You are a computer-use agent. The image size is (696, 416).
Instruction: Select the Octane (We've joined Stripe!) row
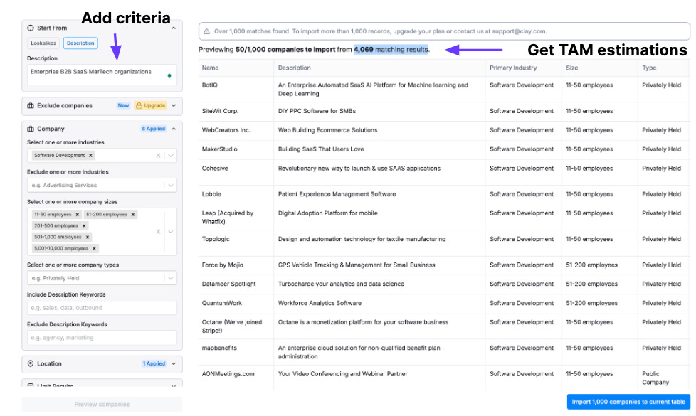[232, 326]
